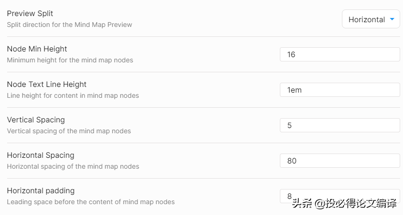Click the "Leading space before the content" description
Screen dimensions: 403x215
[90, 202]
